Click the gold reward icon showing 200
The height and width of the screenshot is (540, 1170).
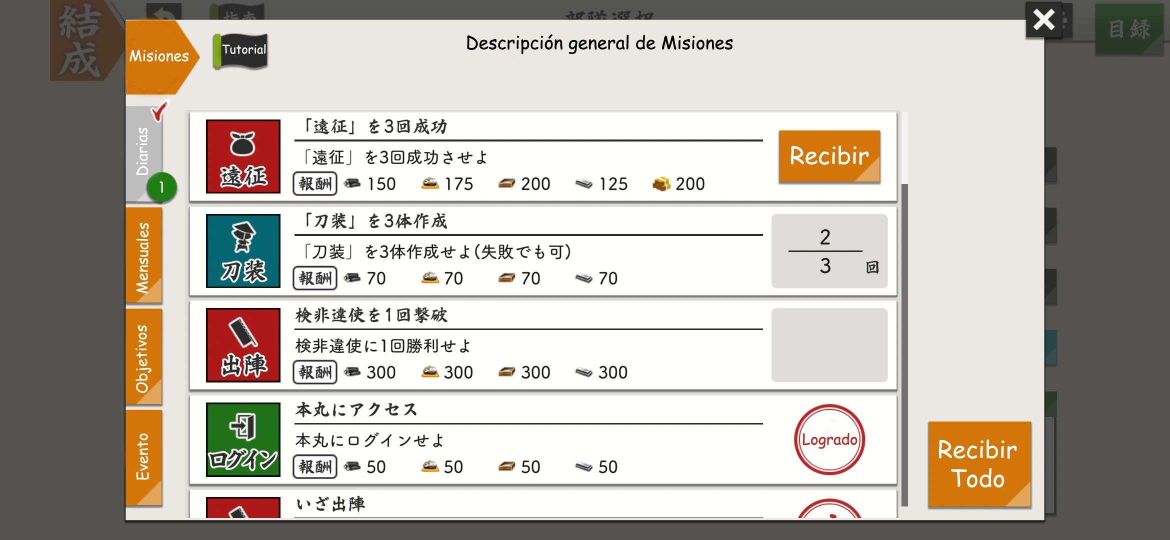coord(661,184)
